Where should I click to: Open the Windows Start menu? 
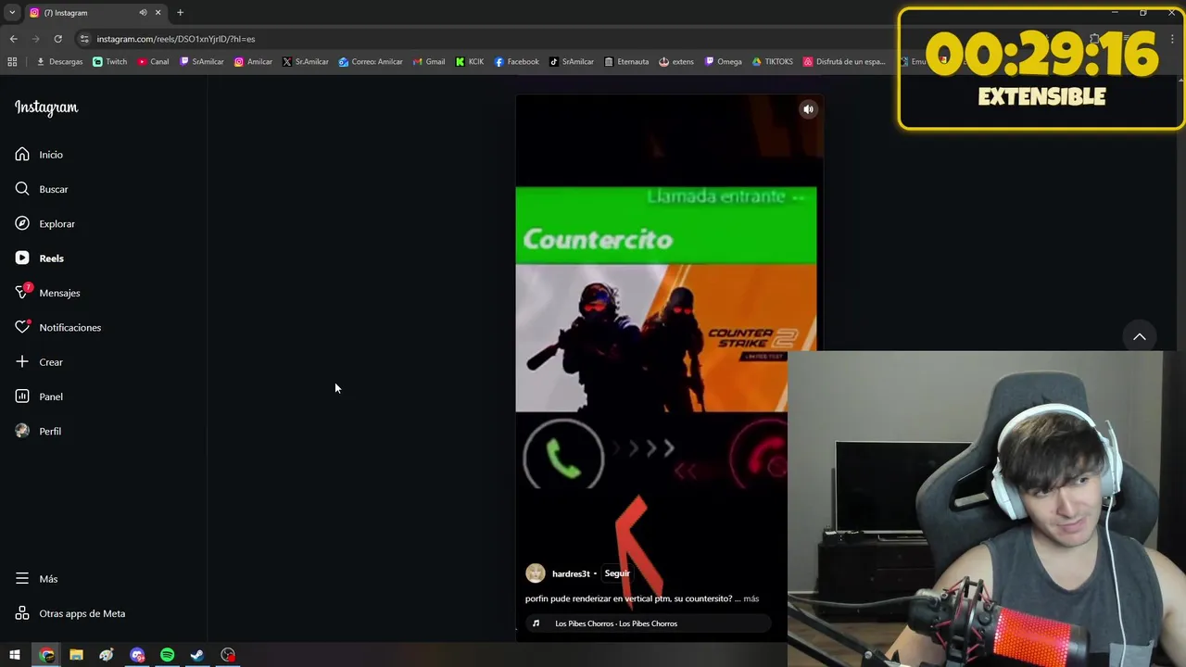click(15, 655)
